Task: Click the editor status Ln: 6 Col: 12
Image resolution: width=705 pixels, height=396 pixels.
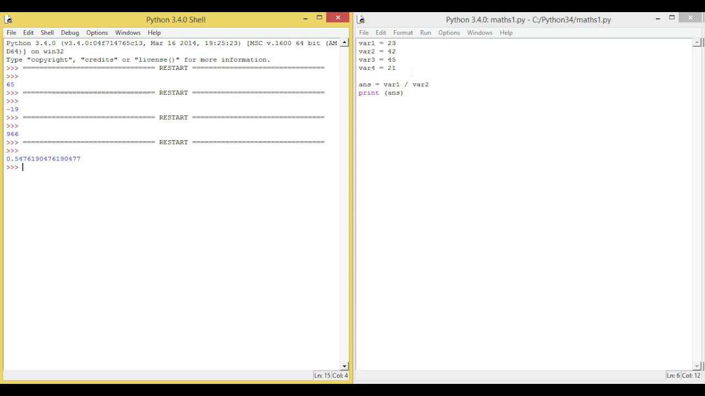Action: coord(684,375)
